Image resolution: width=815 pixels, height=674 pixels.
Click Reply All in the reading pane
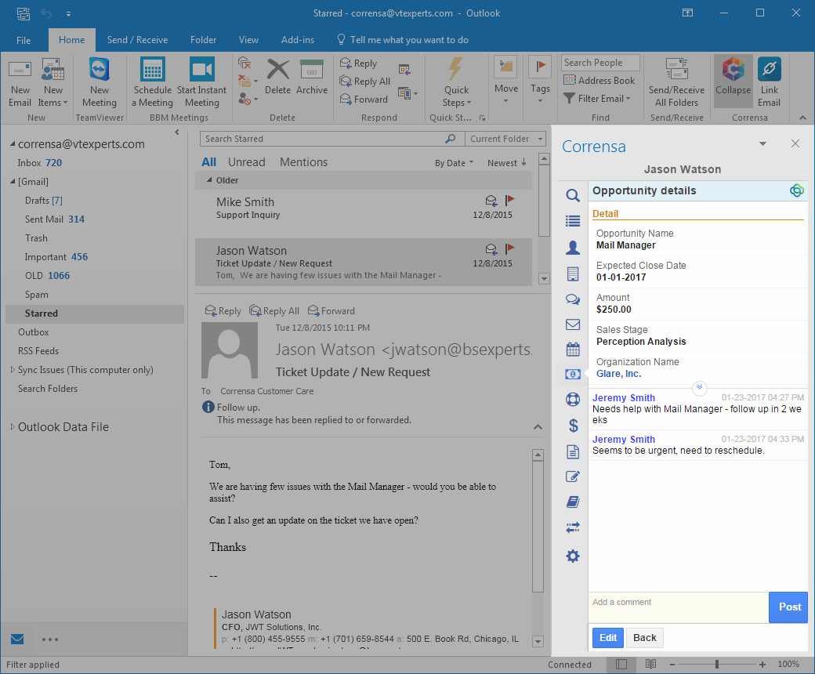coord(274,311)
